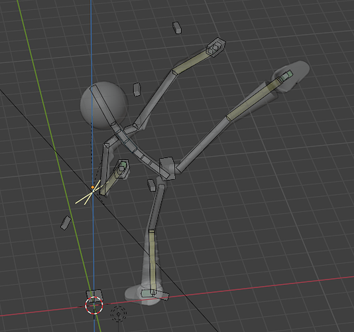The width and height of the screenshot is (354, 332).
Task: Select the floating box control left of the green axis
Action: pyautogui.click(x=66, y=223)
